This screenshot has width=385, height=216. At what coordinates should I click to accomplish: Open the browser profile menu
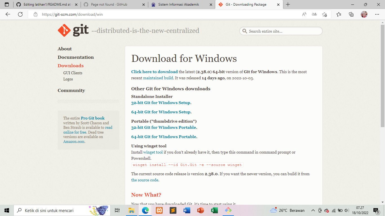click(x=364, y=14)
